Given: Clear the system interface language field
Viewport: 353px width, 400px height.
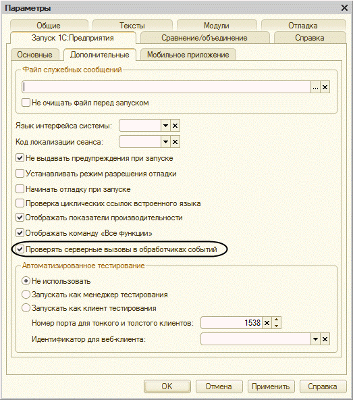Looking at the screenshot, I should coord(175,126).
